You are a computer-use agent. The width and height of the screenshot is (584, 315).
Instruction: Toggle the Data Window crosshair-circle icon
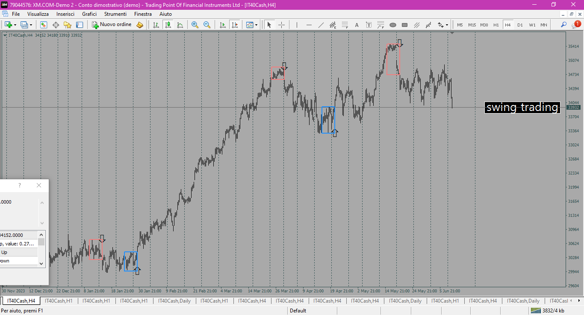pos(56,25)
